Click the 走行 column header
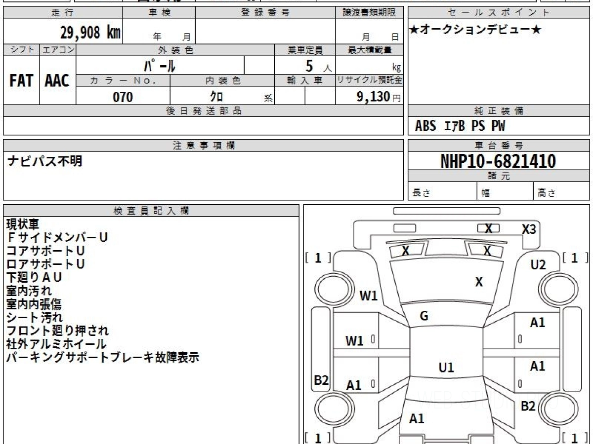Screen dimensions: 593x444 point(63,13)
